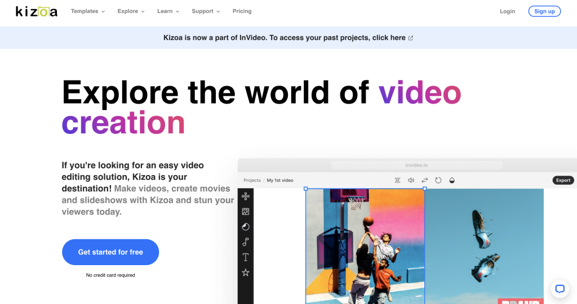Open the media image icon in the editor sidebar

pos(246,211)
